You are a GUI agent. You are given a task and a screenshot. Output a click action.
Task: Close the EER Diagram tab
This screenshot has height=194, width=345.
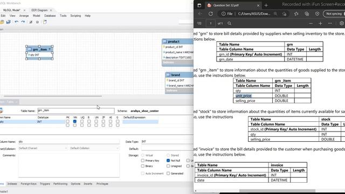51,10
